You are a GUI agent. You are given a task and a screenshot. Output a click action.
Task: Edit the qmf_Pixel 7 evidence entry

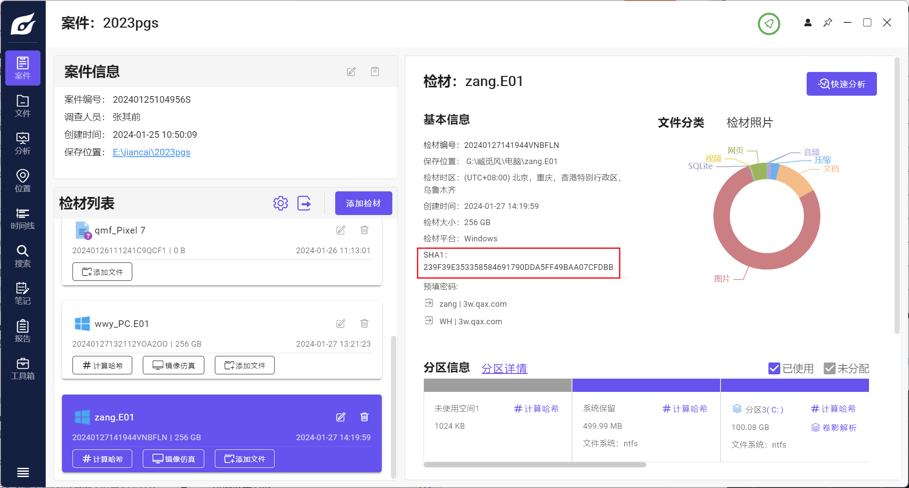tap(340, 230)
